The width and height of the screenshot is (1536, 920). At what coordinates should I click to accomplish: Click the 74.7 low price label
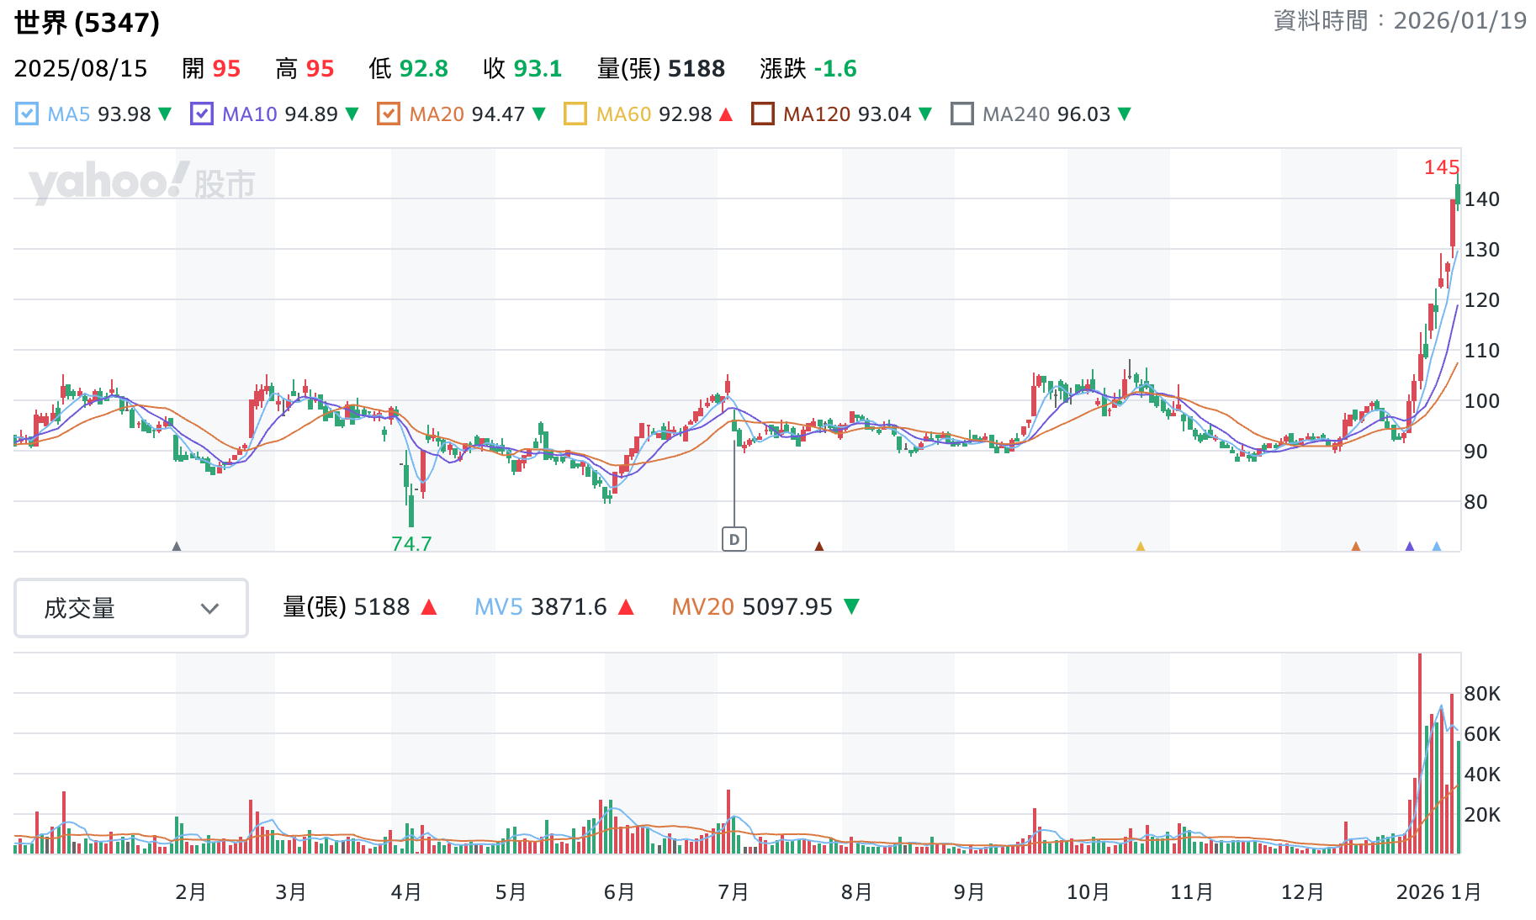tap(411, 543)
